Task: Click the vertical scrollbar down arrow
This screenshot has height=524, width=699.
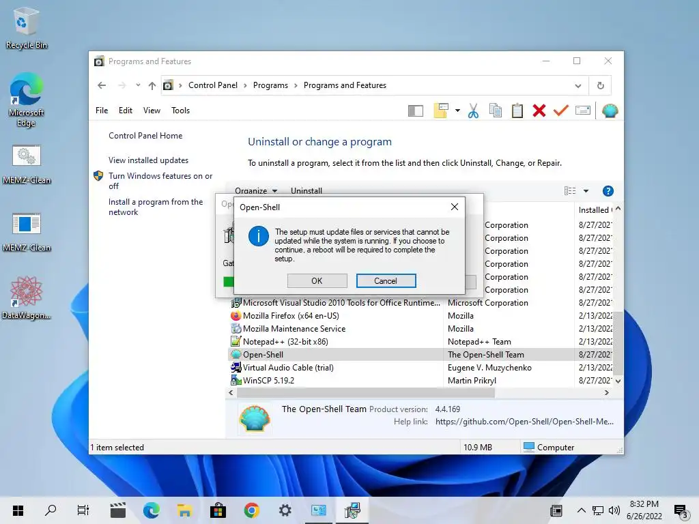Action: (x=618, y=381)
